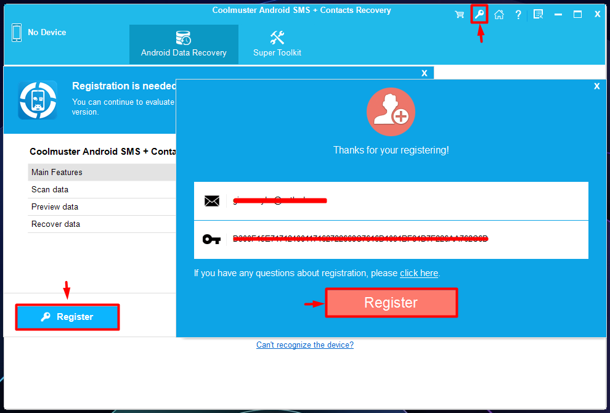Open the Super Toolkit tab
This screenshot has width=610, height=413.
pyautogui.click(x=277, y=44)
